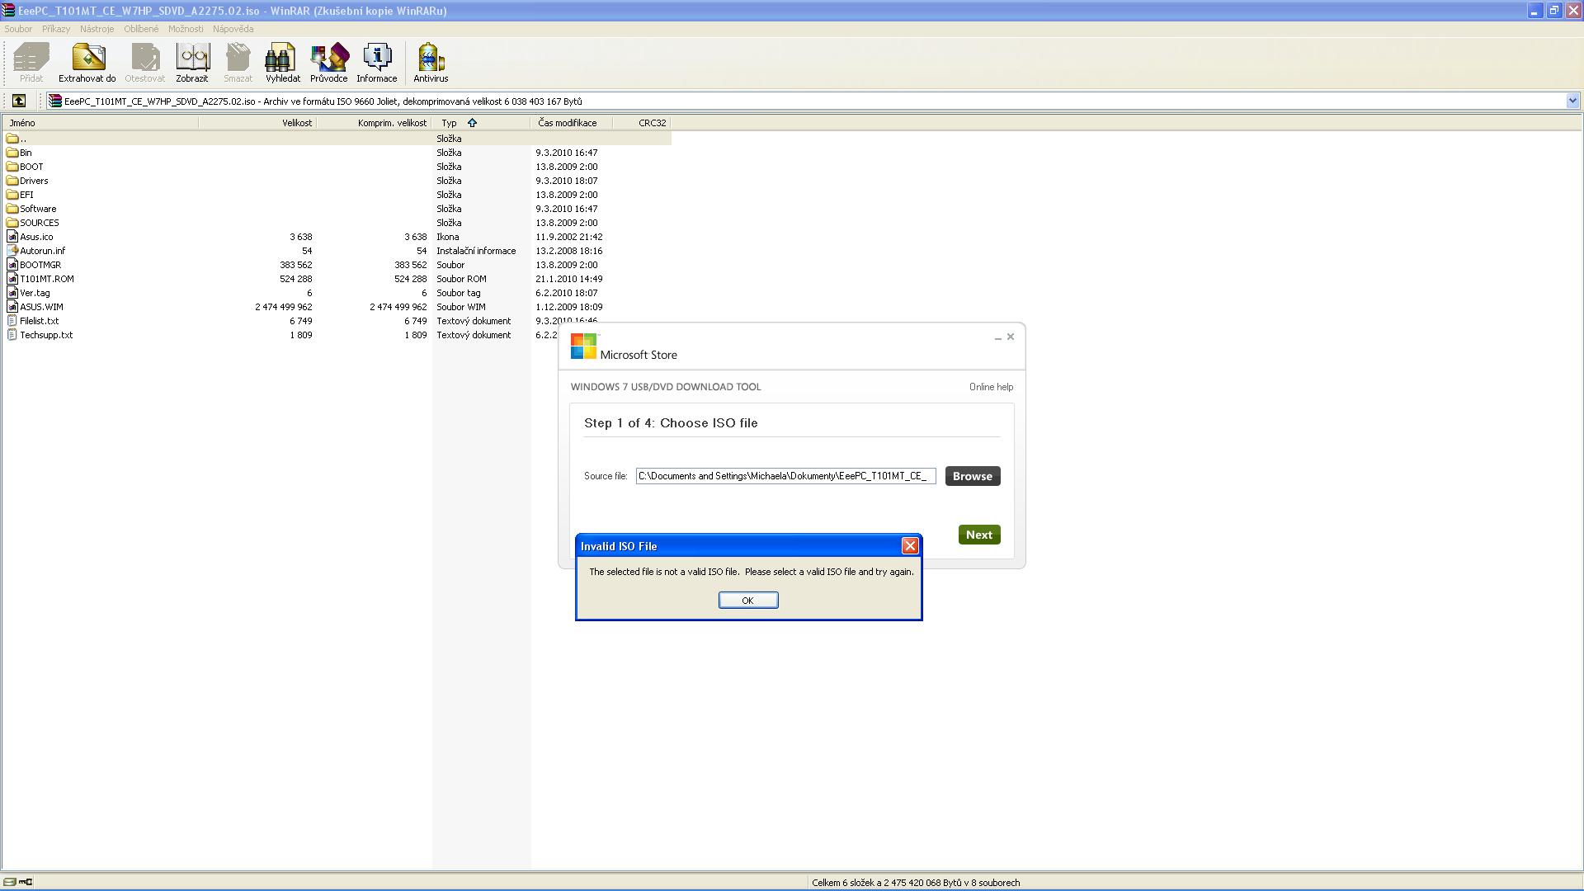Screen dimensions: 1584x891
Task: Sort by the Čas modifikace column header
Action: click(x=572, y=123)
